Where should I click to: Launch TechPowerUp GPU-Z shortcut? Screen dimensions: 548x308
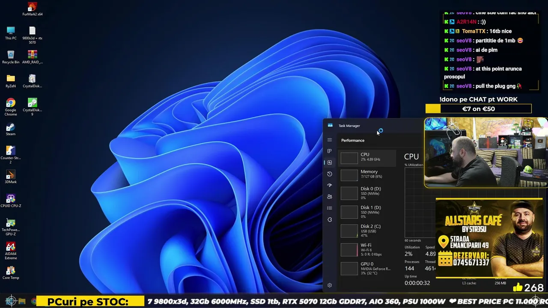(x=11, y=227)
